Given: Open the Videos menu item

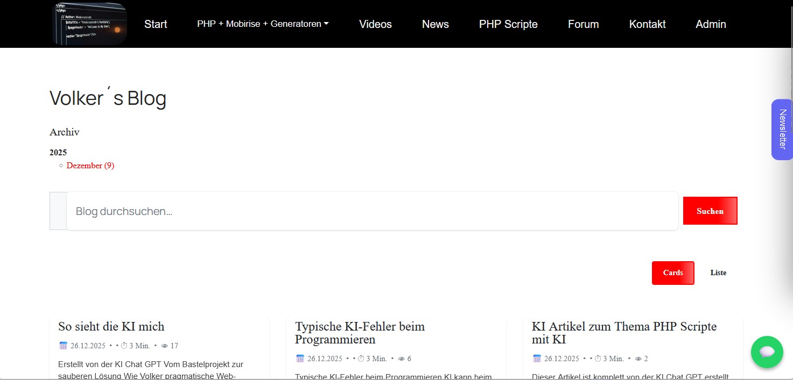Looking at the screenshot, I should pos(375,24).
